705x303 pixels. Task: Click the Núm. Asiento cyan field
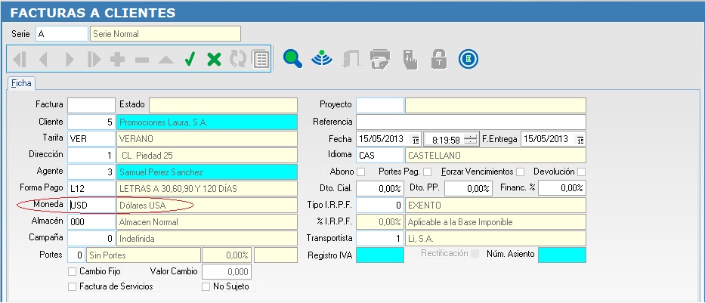[562, 255]
